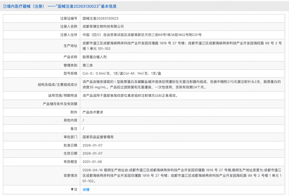Click the 注册人住所 label
The image size is (289, 196).
coord(69,35)
